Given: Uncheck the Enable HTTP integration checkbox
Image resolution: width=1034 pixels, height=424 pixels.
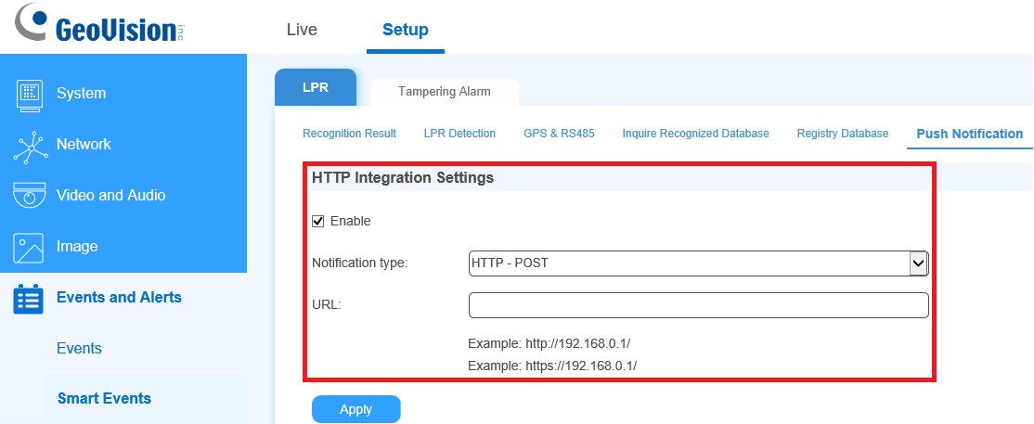Looking at the screenshot, I should coord(317,221).
